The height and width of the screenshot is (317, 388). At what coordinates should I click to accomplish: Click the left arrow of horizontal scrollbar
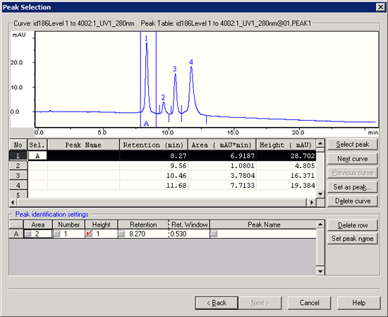pyautogui.click(x=13, y=203)
